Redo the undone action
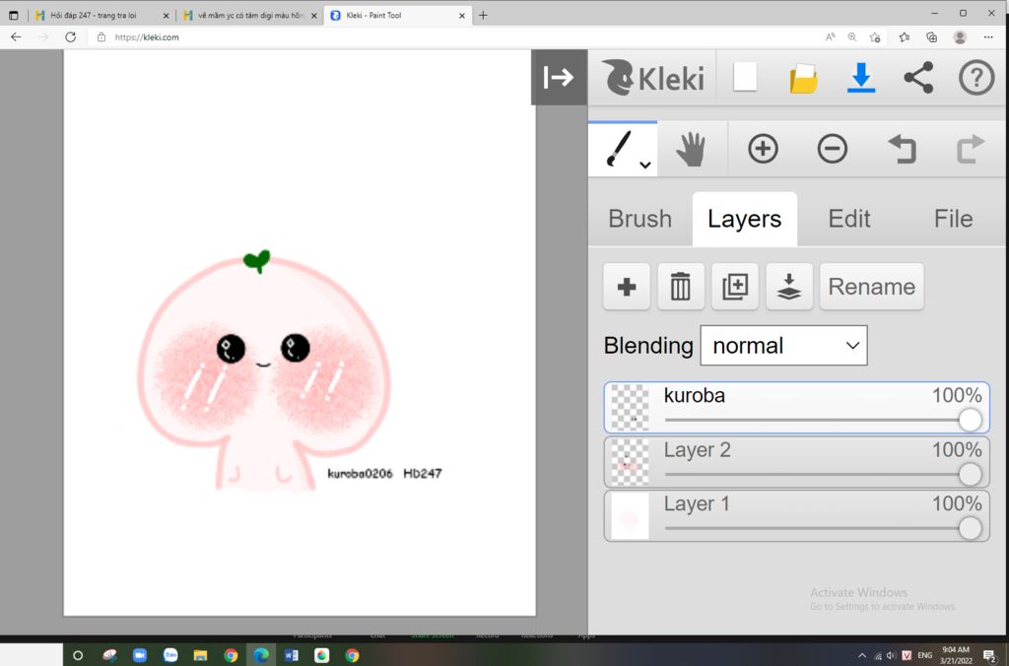Image resolution: width=1009 pixels, height=666 pixels. [971, 150]
